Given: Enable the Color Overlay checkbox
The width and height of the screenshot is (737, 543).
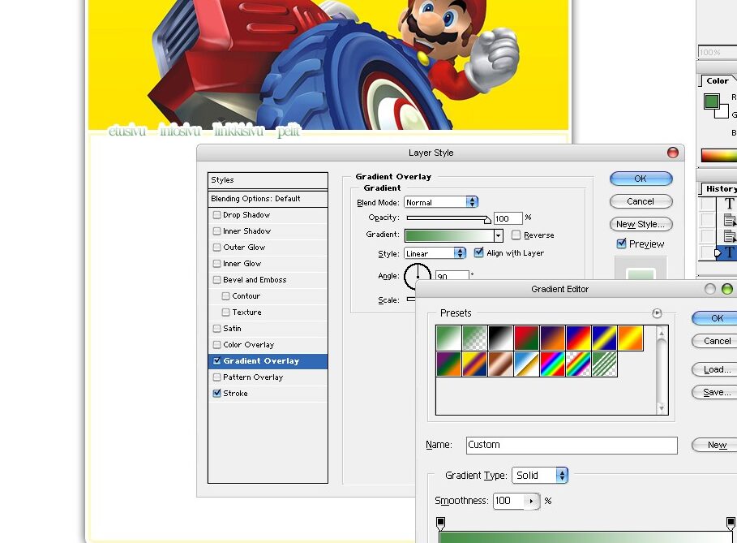Looking at the screenshot, I should pyautogui.click(x=216, y=345).
